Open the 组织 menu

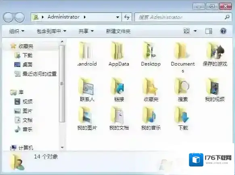pyautogui.click(x=17, y=31)
